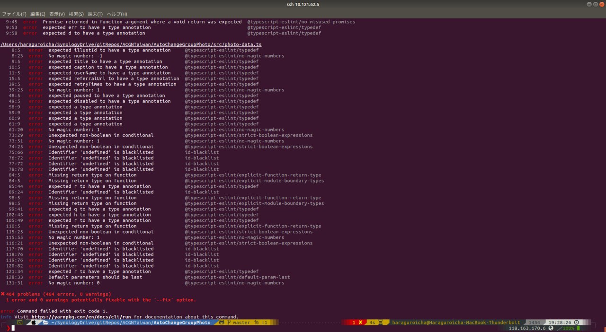Click the '89:24' line position
606x332 pixels.
[16, 192]
